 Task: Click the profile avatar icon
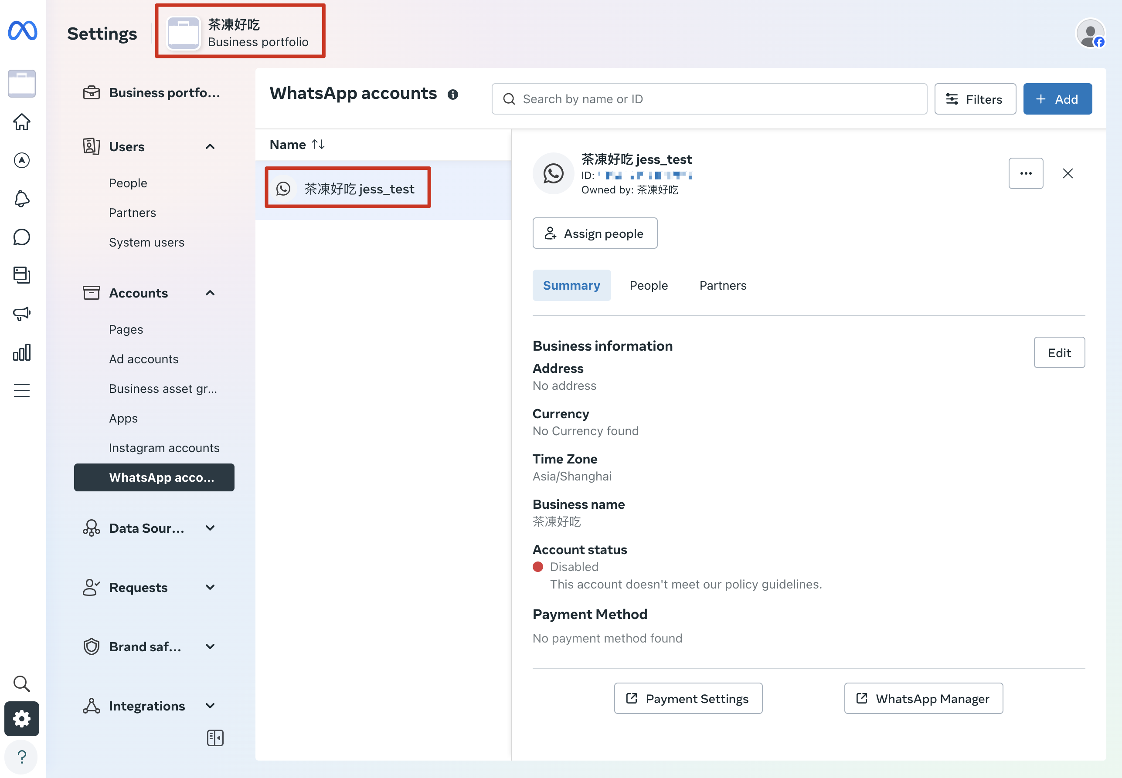pyautogui.click(x=1090, y=34)
